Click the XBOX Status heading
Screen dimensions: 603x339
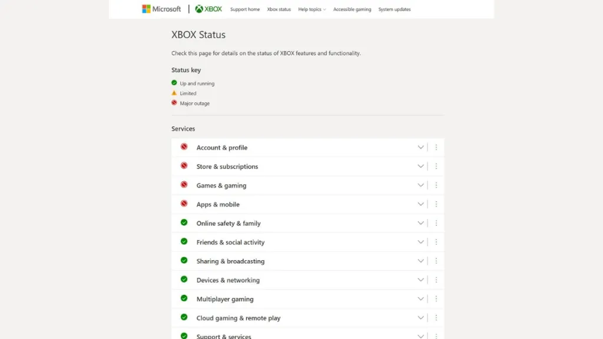point(198,35)
